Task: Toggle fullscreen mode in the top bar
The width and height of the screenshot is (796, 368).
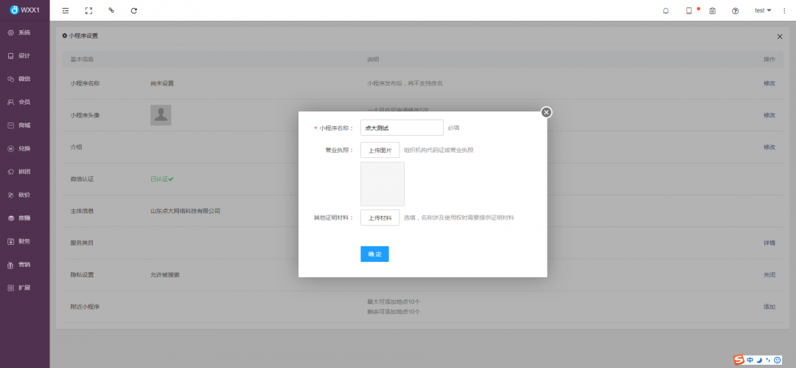Action: tap(88, 10)
